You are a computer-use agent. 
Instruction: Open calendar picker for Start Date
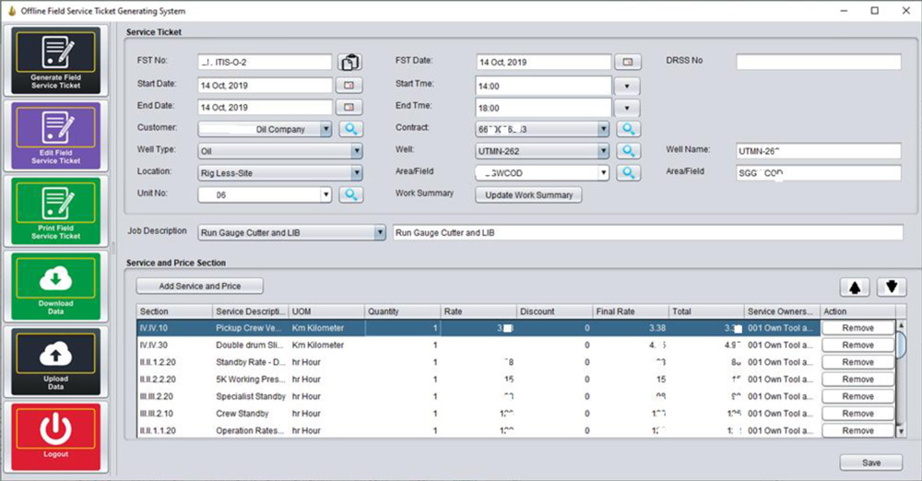pyautogui.click(x=349, y=85)
